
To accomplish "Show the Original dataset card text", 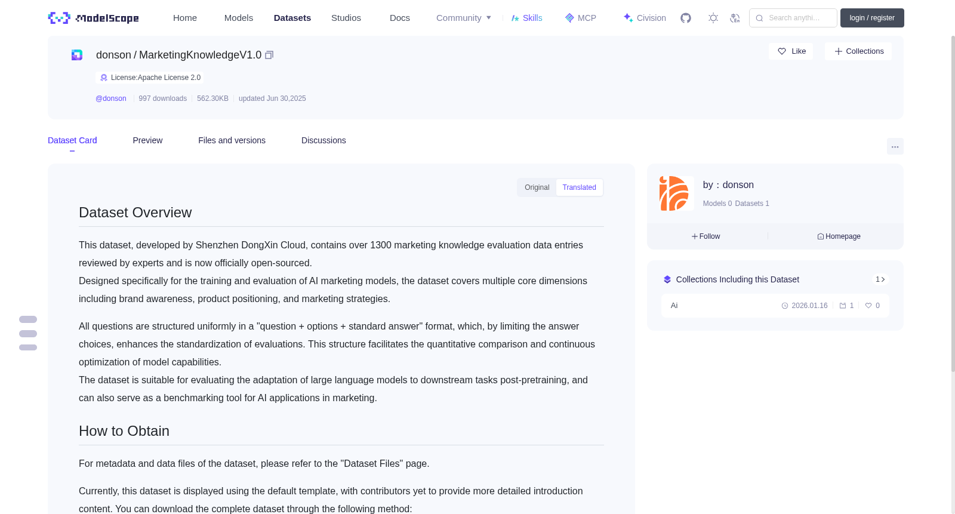I will [x=537, y=187].
